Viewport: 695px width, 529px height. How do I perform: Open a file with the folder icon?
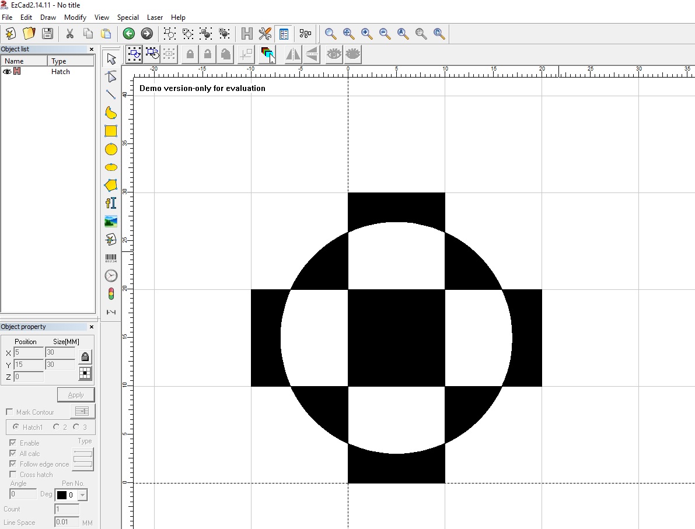pos(29,34)
